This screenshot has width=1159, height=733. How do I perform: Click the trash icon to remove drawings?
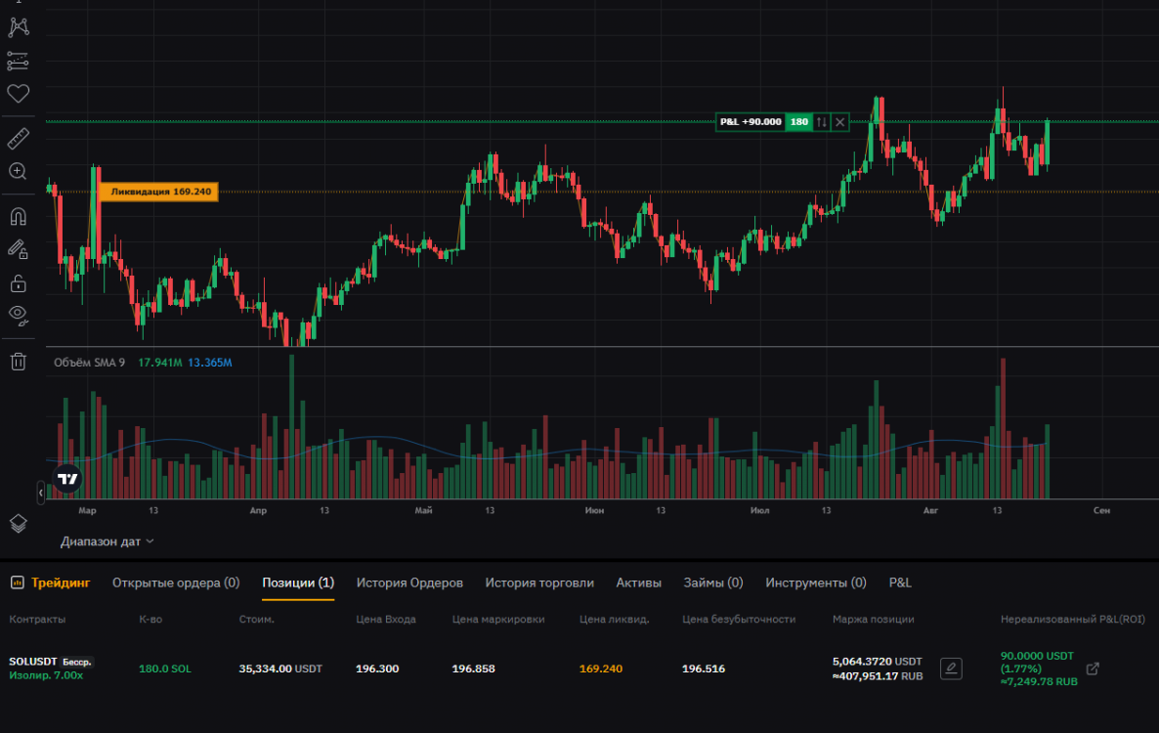18,362
